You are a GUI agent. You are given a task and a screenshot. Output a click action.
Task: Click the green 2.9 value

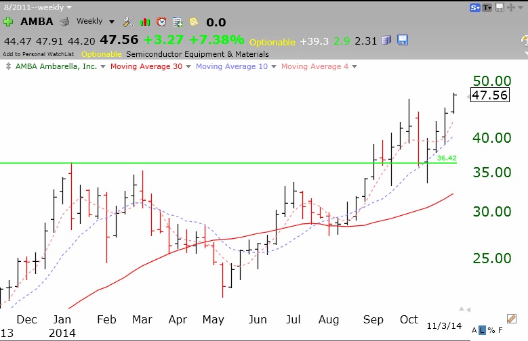pos(342,41)
